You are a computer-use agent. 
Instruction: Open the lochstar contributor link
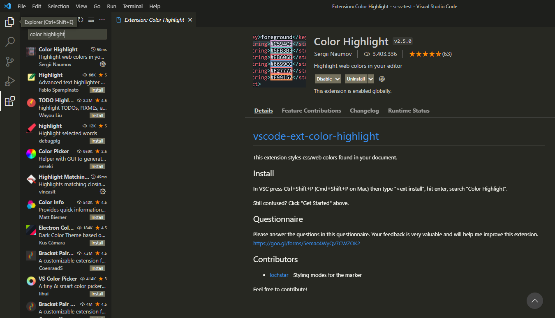(279, 275)
